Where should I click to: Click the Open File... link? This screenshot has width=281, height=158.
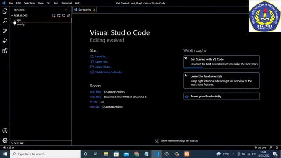click(101, 62)
